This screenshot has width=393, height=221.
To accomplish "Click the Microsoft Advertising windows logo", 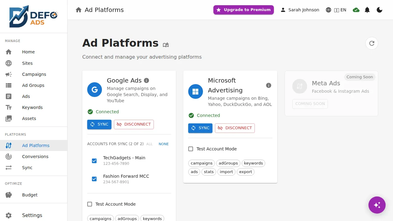I will click(196, 91).
